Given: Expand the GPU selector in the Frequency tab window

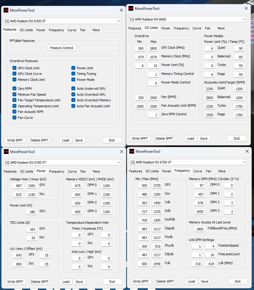Looking at the screenshot, I should pyautogui.click(x=188, y=162).
